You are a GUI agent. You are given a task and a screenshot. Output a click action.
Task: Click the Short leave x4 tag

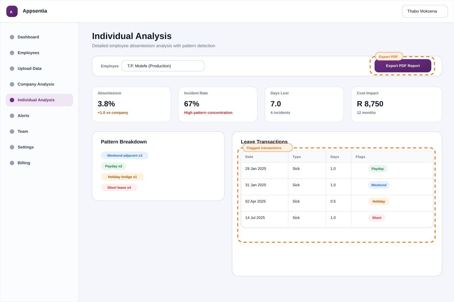119,187
